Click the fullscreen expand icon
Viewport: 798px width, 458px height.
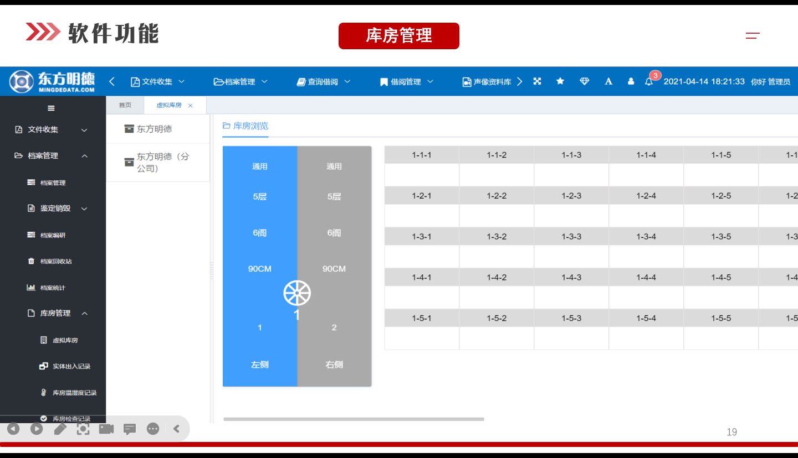[537, 81]
